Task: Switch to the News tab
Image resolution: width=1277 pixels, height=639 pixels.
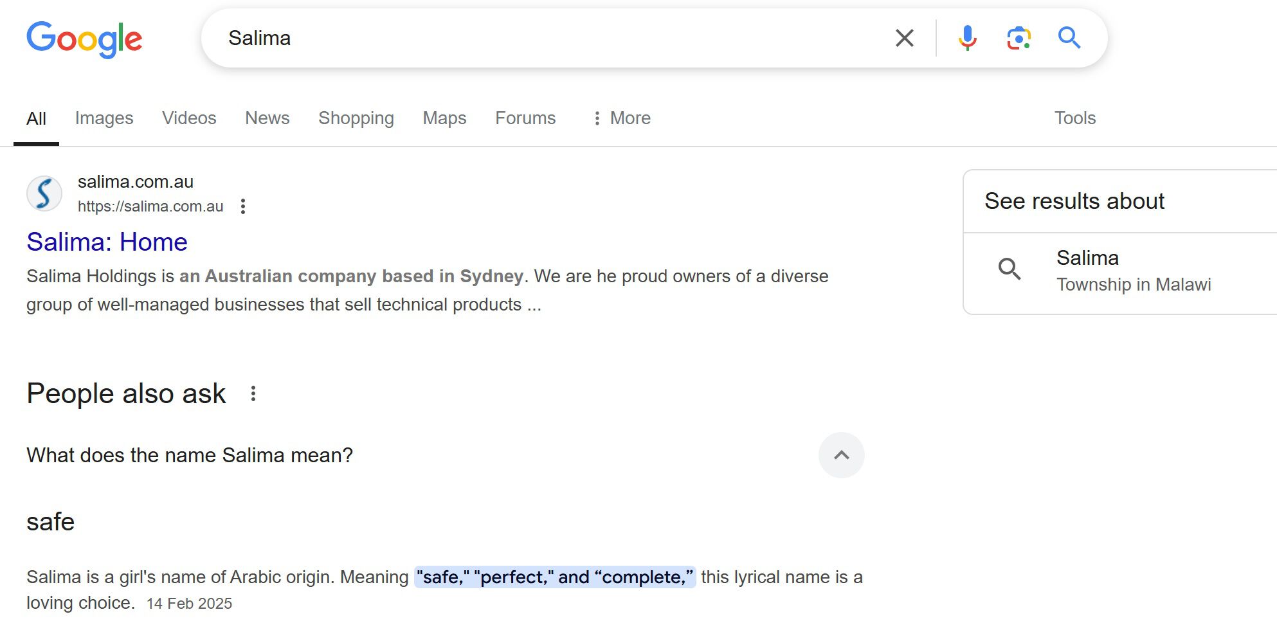Action: (x=267, y=118)
